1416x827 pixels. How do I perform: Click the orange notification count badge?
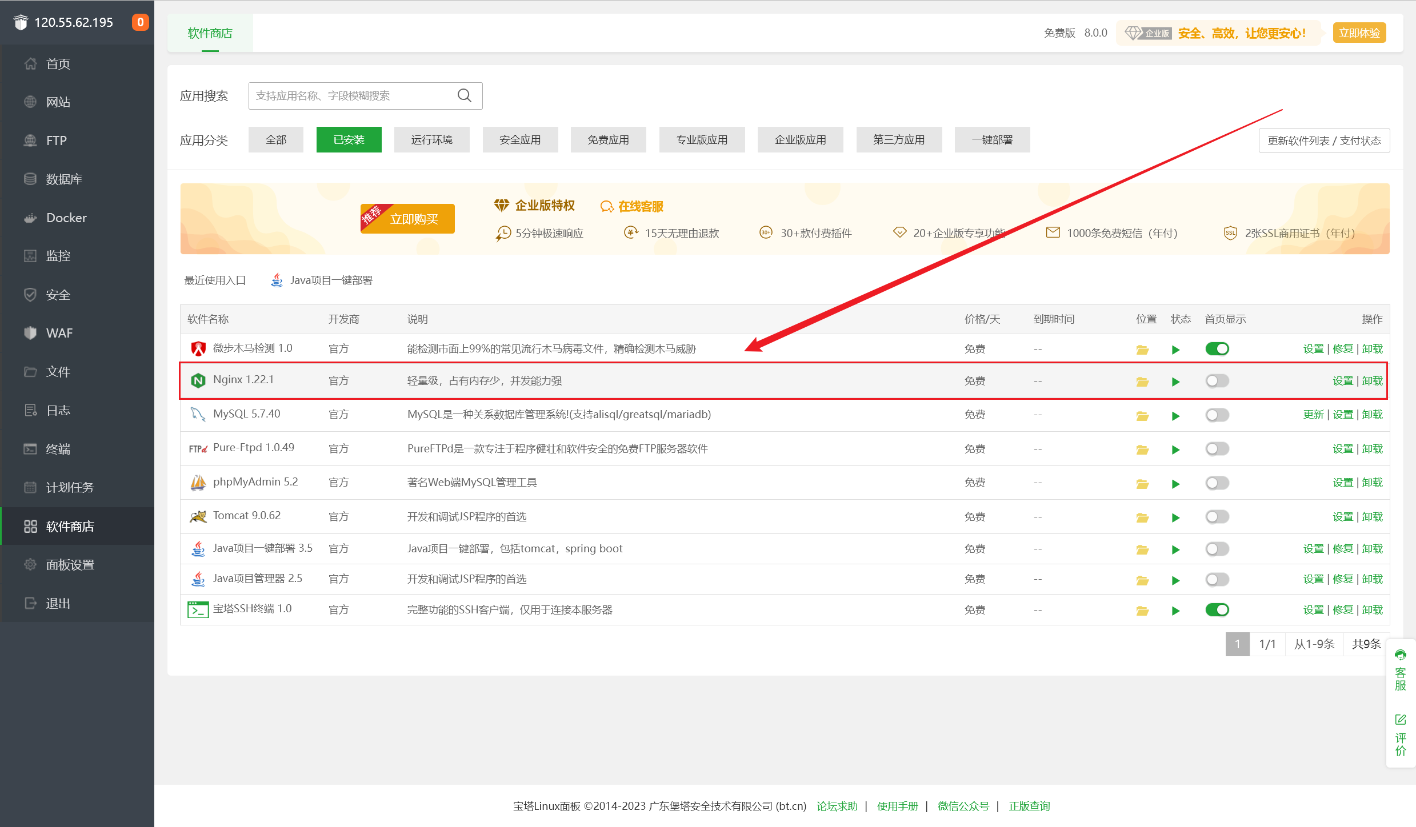click(140, 22)
